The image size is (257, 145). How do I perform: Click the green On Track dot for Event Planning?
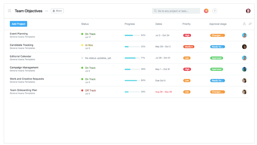(x=82, y=34)
